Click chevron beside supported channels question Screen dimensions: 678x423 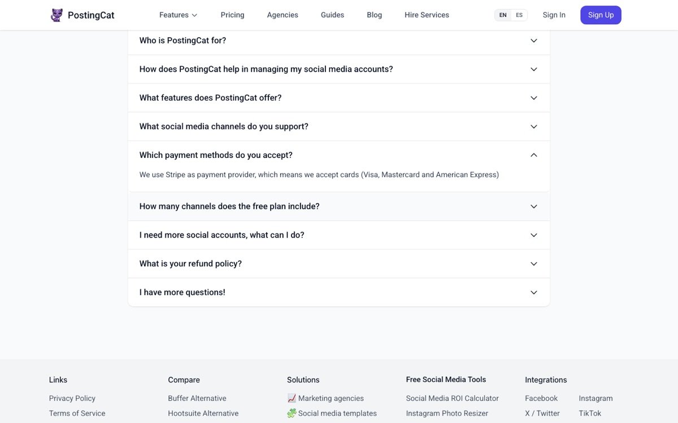(534, 127)
